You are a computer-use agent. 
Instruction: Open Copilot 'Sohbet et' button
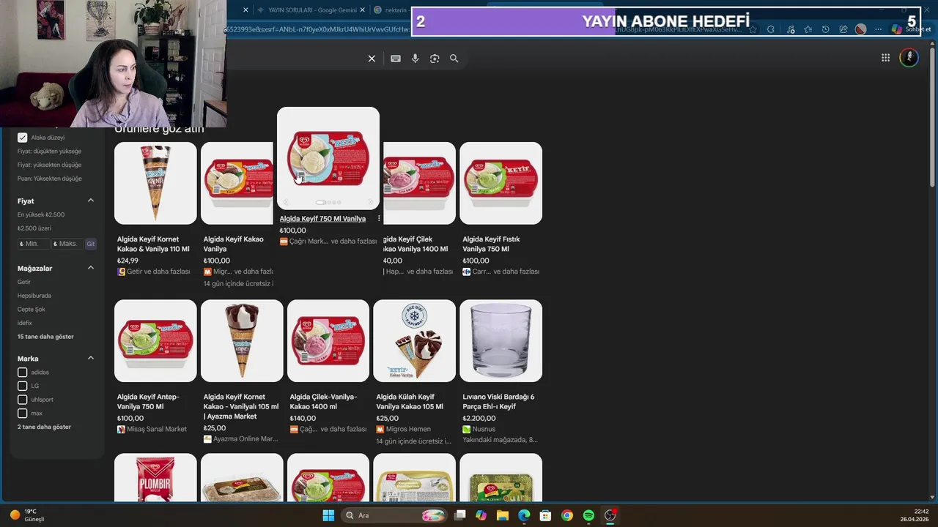pos(911,29)
